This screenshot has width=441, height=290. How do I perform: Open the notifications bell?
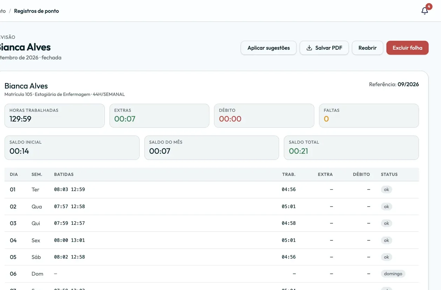[x=425, y=11]
